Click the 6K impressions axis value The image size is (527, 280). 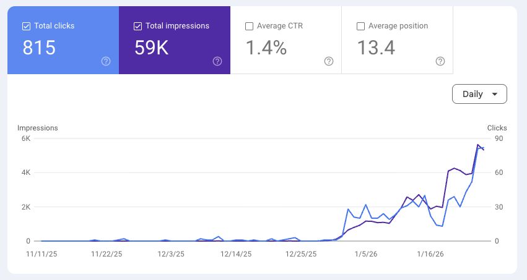[26, 138]
